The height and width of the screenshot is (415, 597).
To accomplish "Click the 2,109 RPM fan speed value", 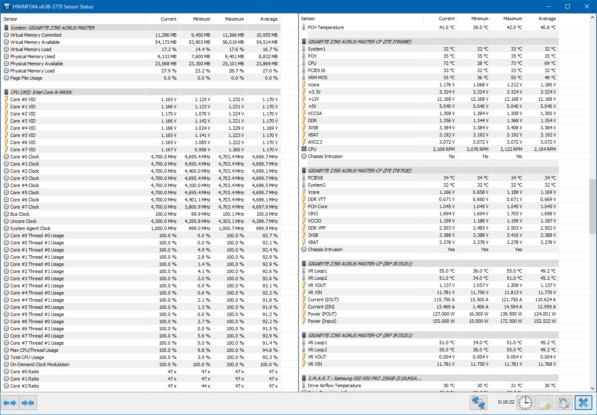I will [x=444, y=149].
